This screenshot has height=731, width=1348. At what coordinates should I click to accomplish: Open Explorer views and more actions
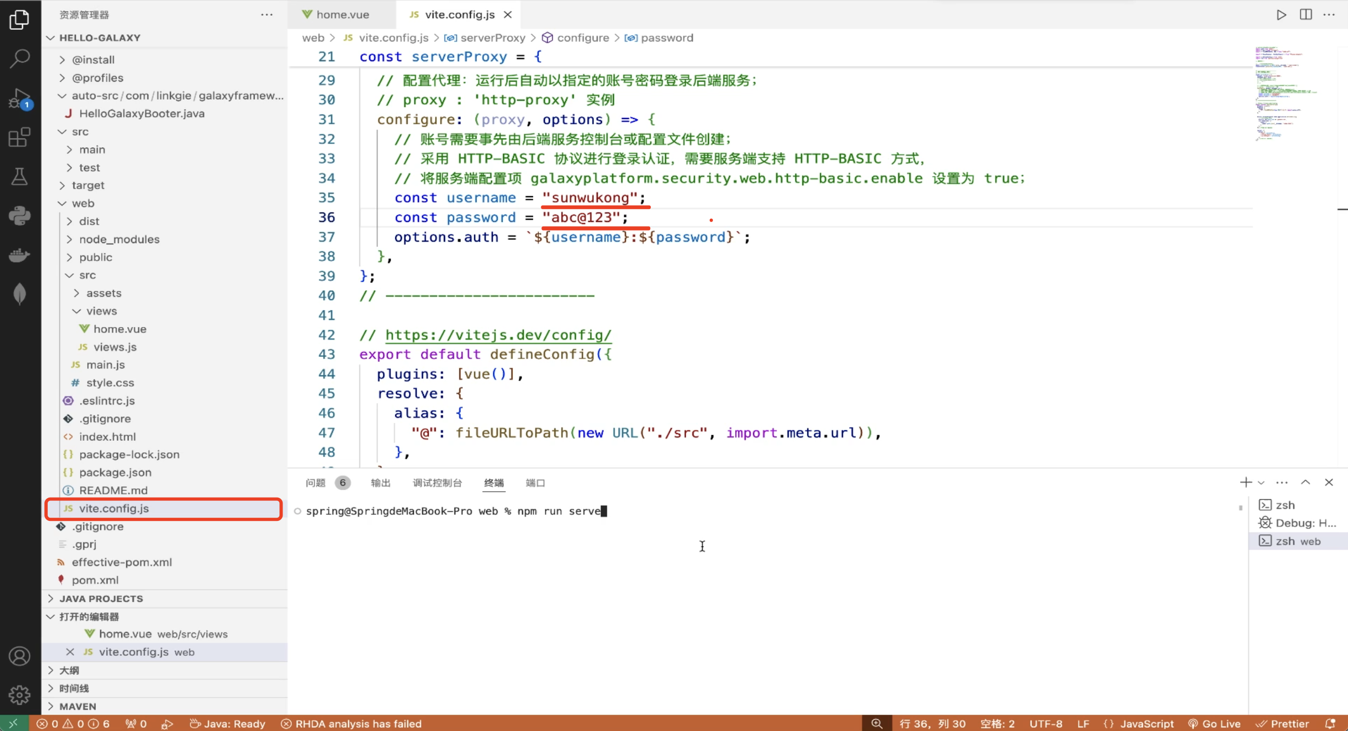[267, 15]
